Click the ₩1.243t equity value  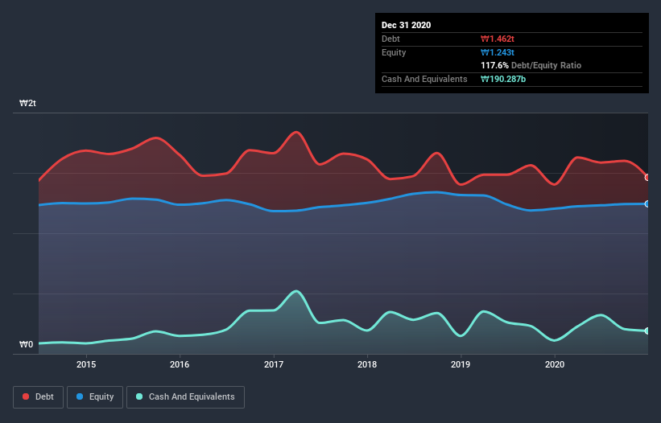pos(498,52)
